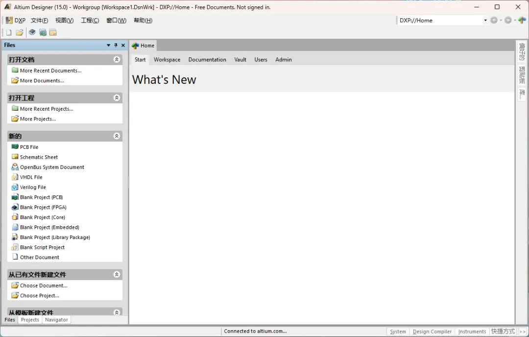Open the DXP menu
The height and width of the screenshot is (337, 529).
click(x=20, y=20)
